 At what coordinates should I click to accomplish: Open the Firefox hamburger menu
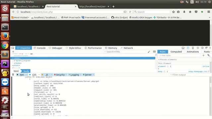tap(209, 12)
